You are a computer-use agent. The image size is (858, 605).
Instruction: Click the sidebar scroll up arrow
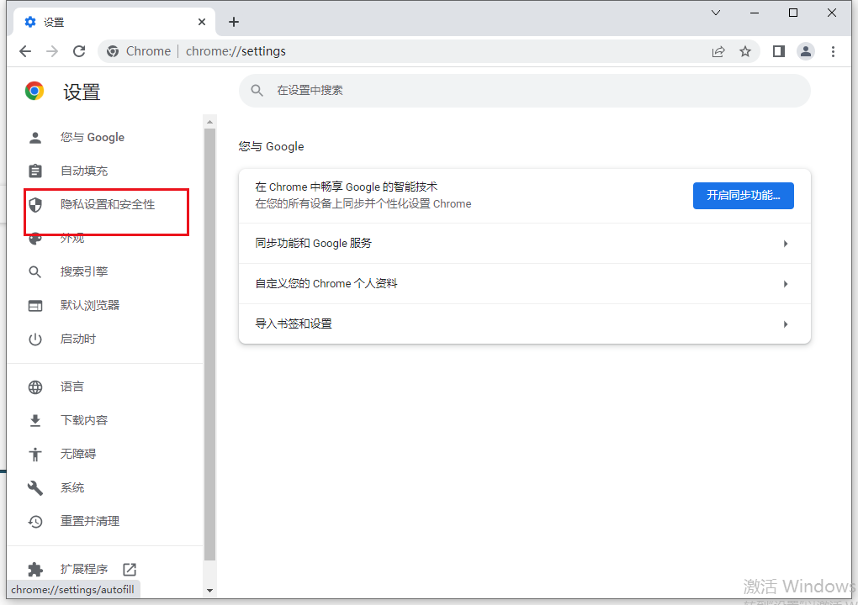coord(209,122)
